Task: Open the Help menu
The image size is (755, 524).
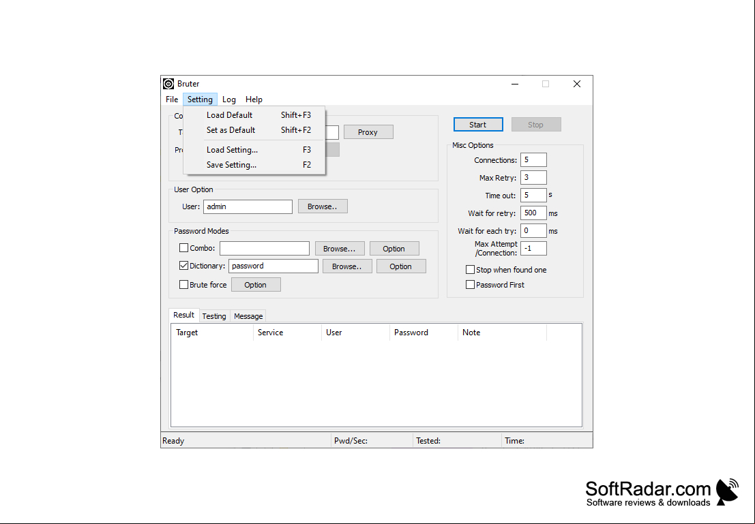Action: coord(254,99)
